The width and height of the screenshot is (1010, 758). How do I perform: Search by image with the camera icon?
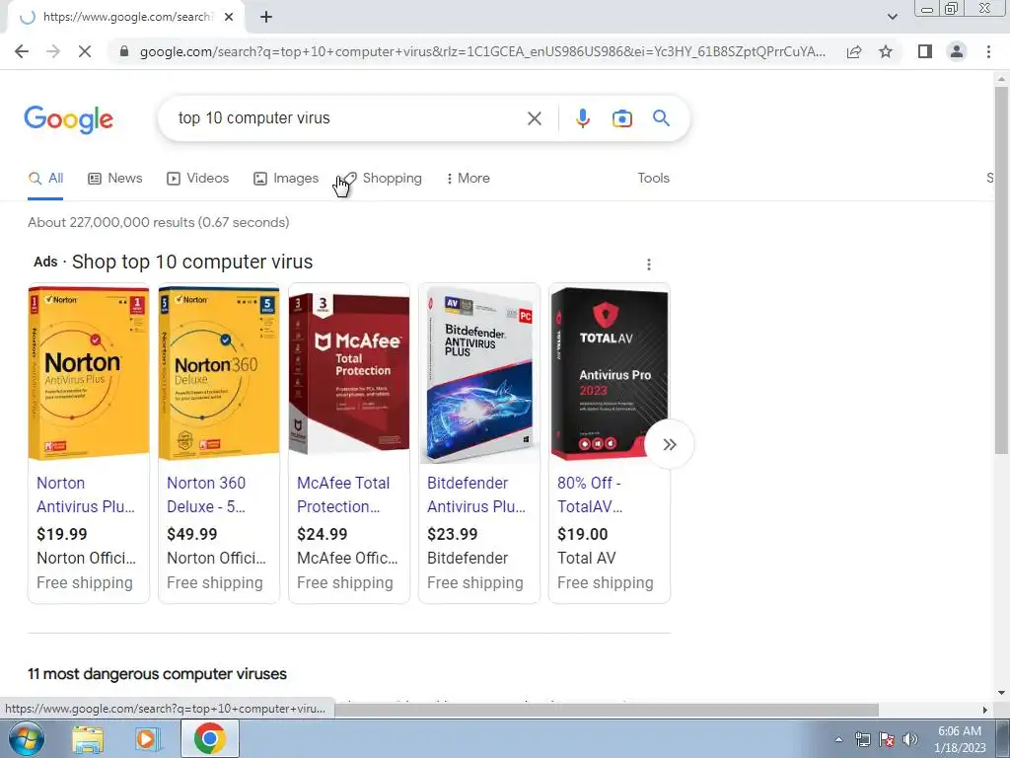621,118
